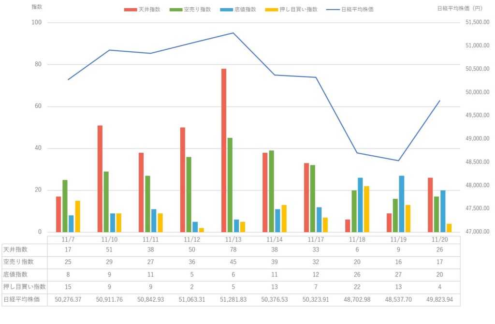Select the 51,281.83 table cell

233,299
